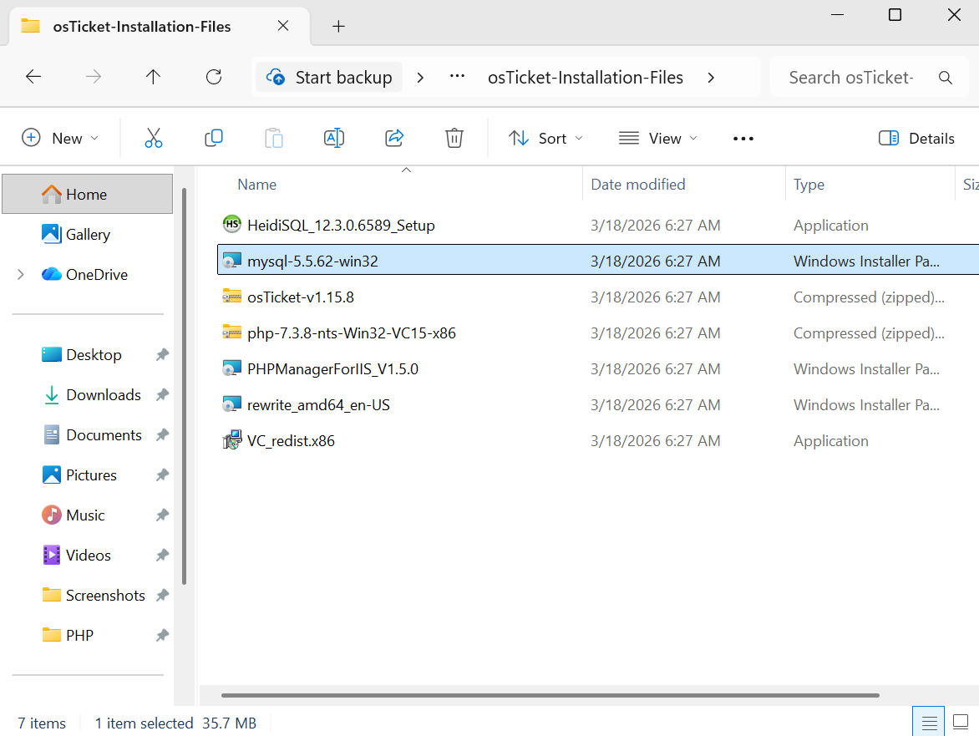Viewport: 979px width, 736px height.
Task: Select the PHPManagerForIIS_V1.5.0 file name
Action: 332,369
